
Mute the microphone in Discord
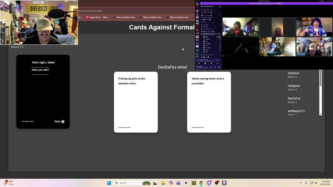point(211,67)
